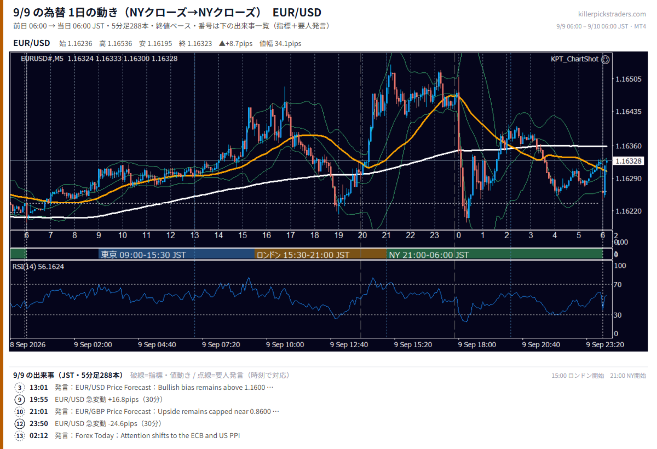Click the 9/9 の出来事 section heading
The image size is (657, 449).
[68, 375]
